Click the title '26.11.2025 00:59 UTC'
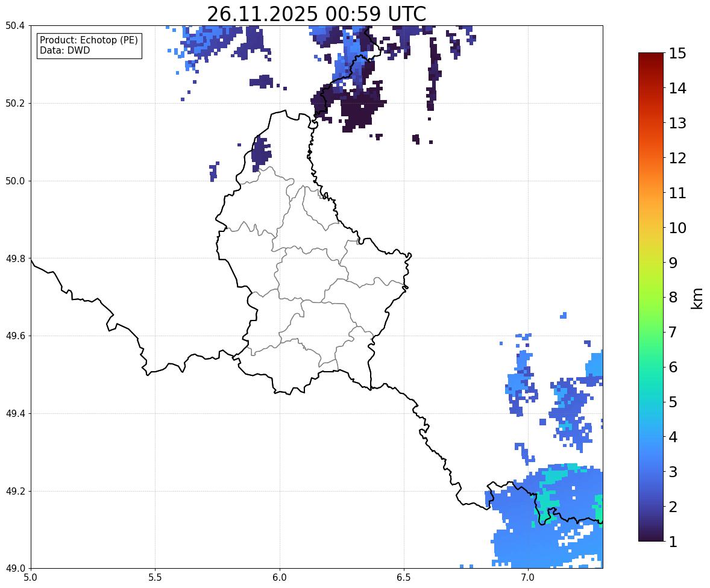Image resolution: width=710 pixels, height=588 pixels. 316,14
